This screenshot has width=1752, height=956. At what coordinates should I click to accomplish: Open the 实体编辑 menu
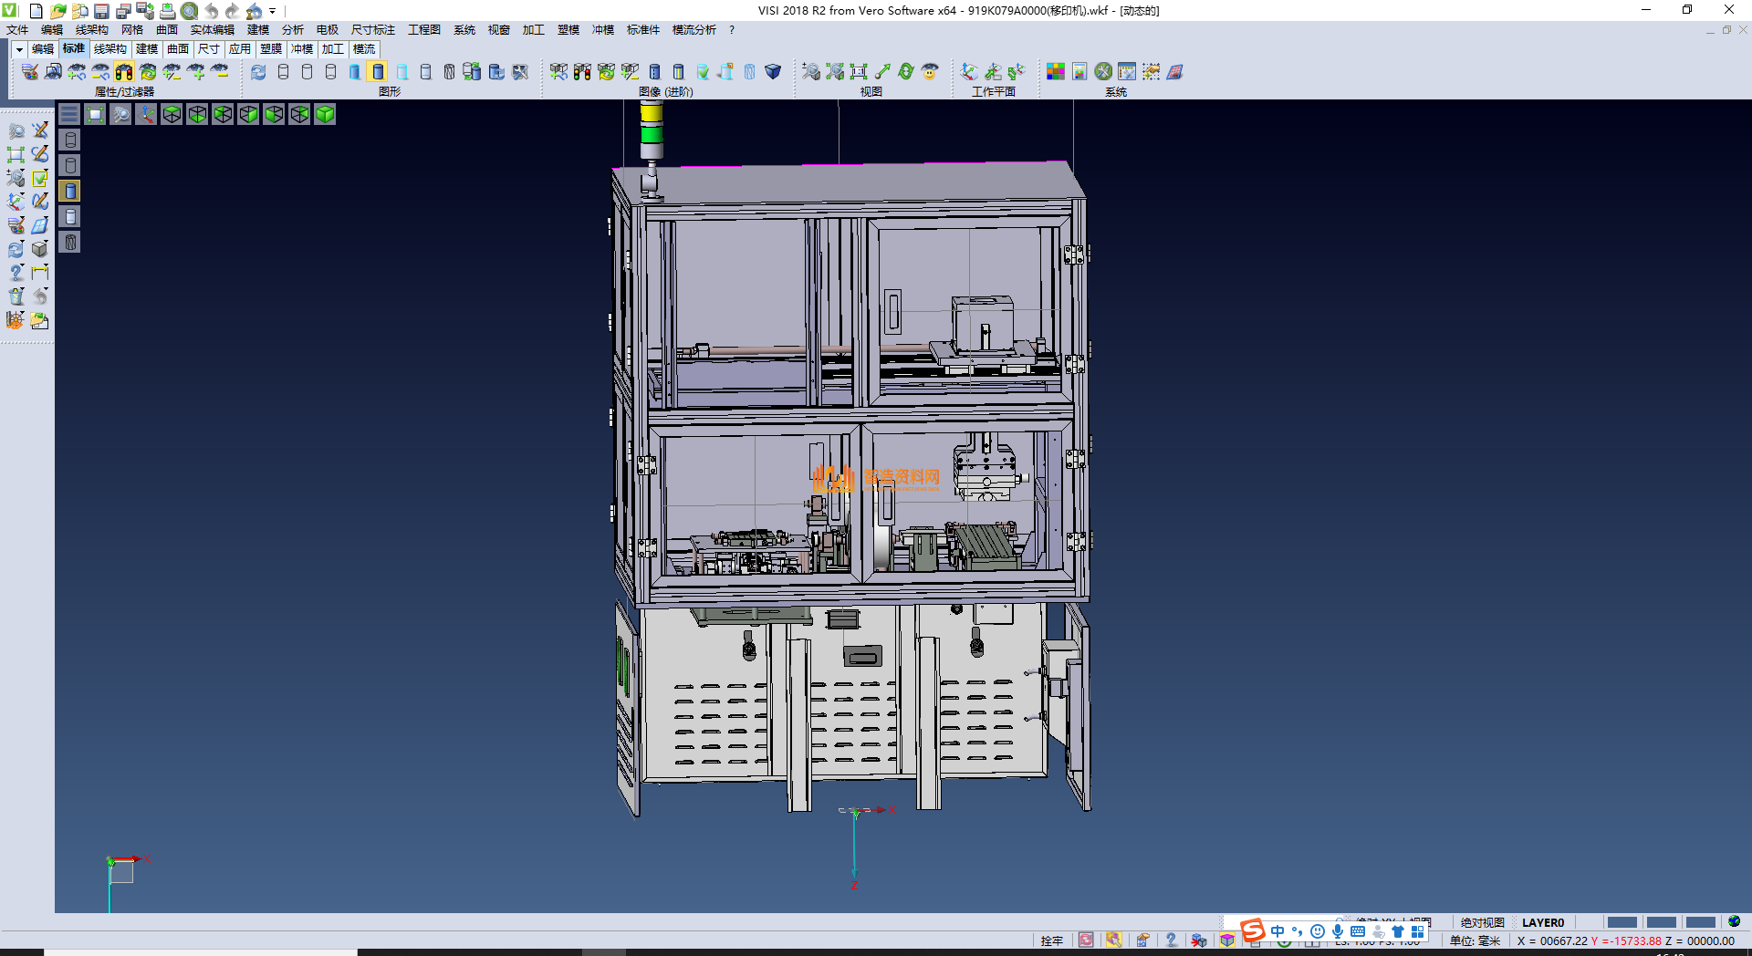point(212,30)
